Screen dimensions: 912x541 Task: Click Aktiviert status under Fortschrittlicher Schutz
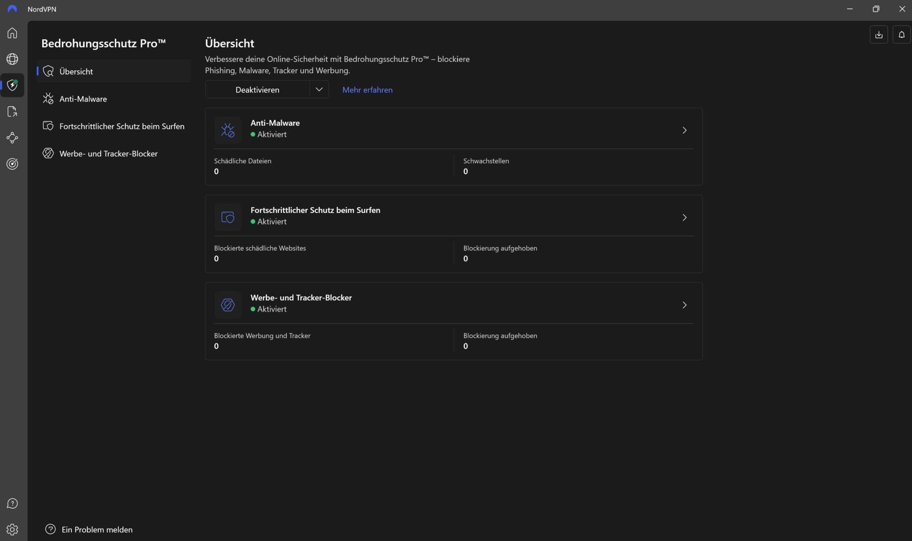(269, 222)
